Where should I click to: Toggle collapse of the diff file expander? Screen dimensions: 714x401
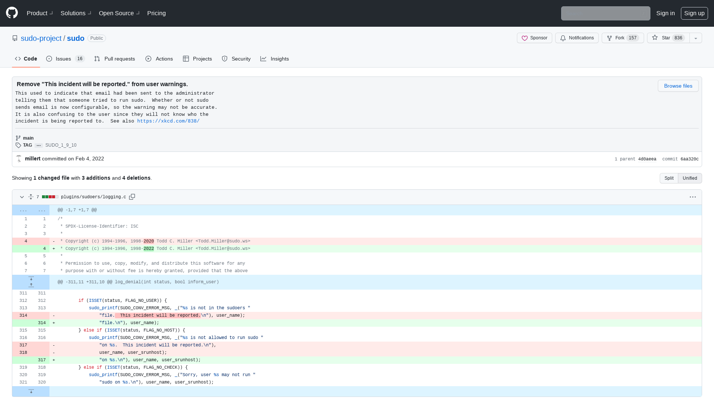(22, 197)
